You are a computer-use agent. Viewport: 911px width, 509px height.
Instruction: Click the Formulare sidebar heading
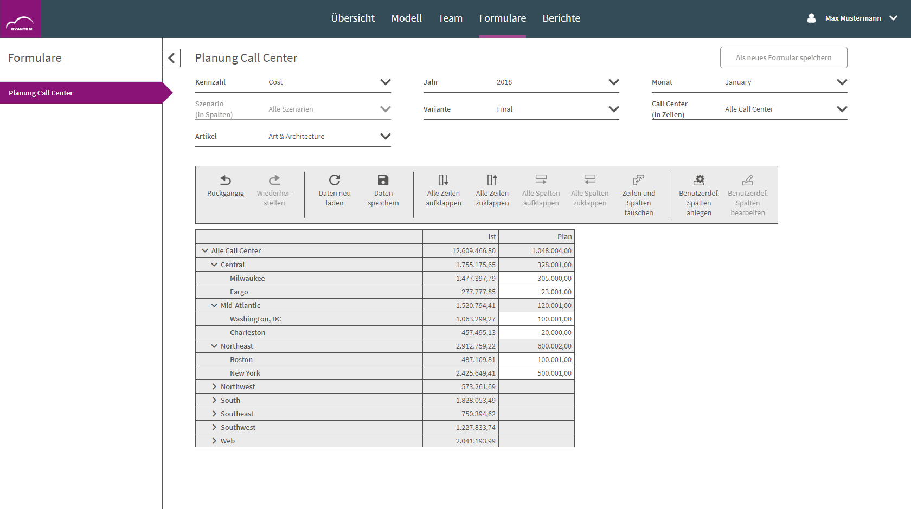point(35,58)
